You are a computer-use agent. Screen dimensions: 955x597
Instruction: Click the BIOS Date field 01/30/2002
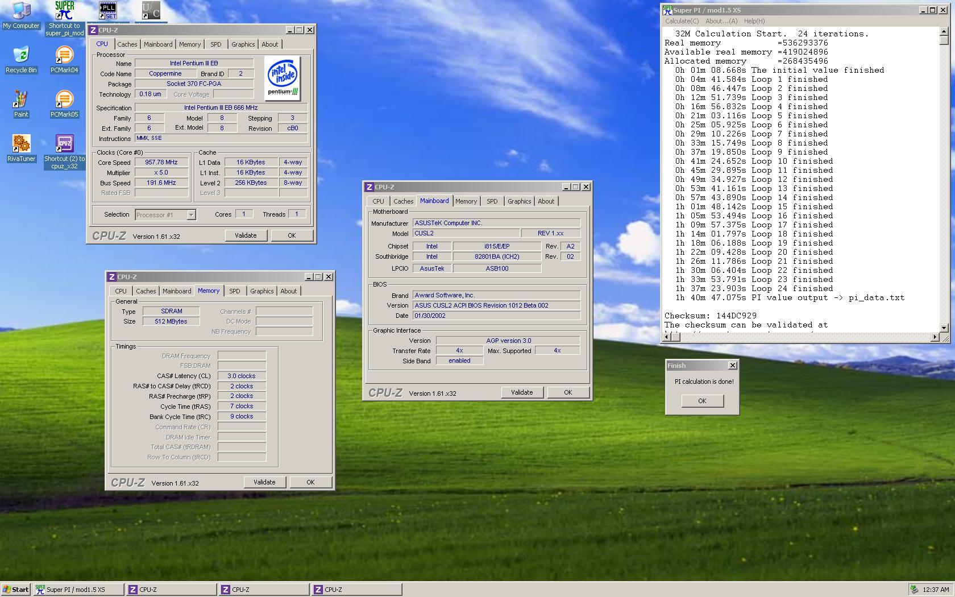pos(496,316)
